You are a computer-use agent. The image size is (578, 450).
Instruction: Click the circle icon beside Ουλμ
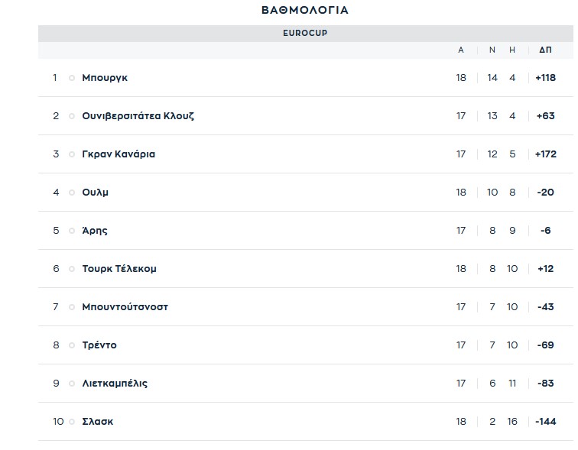(x=72, y=193)
